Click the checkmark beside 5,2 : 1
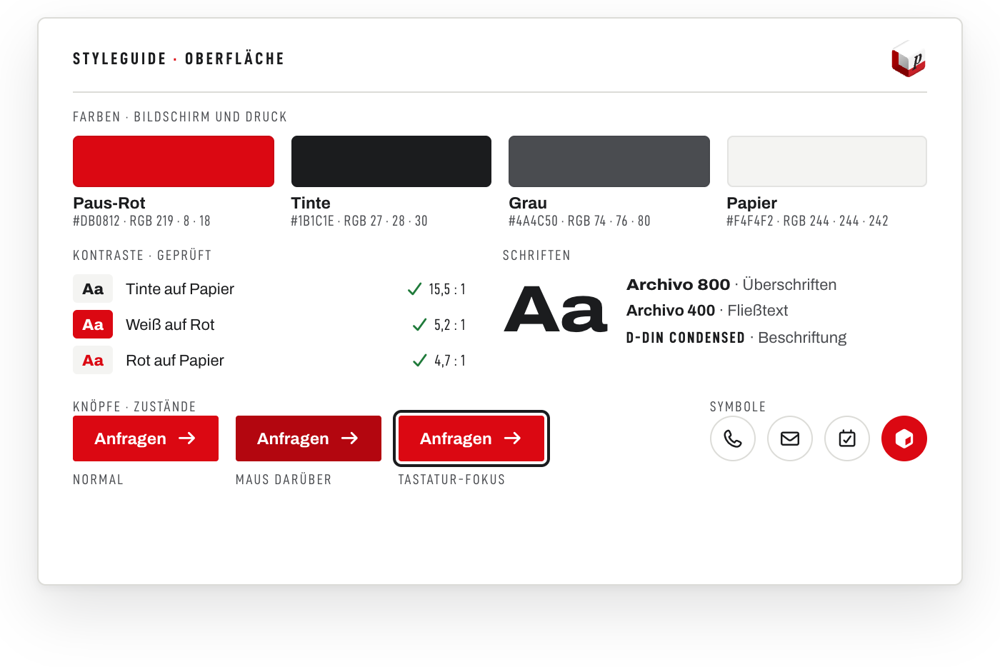Image resolution: width=1000 pixels, height=667 pixels. pyautogui.click(x=419, y=325)
